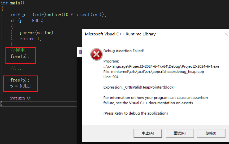Click the if (p == NULL) line
The width and height of the screenshot is (229, 144).
pos(27,21)
